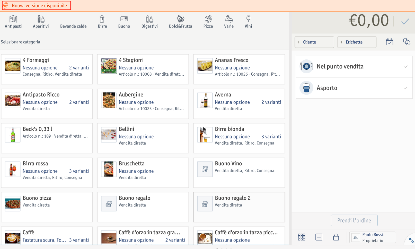The width and height of the screenshot is (415, 249).
Task: Select Caffè d'orzo in tazza grande
Action: [x=143, y=236]
